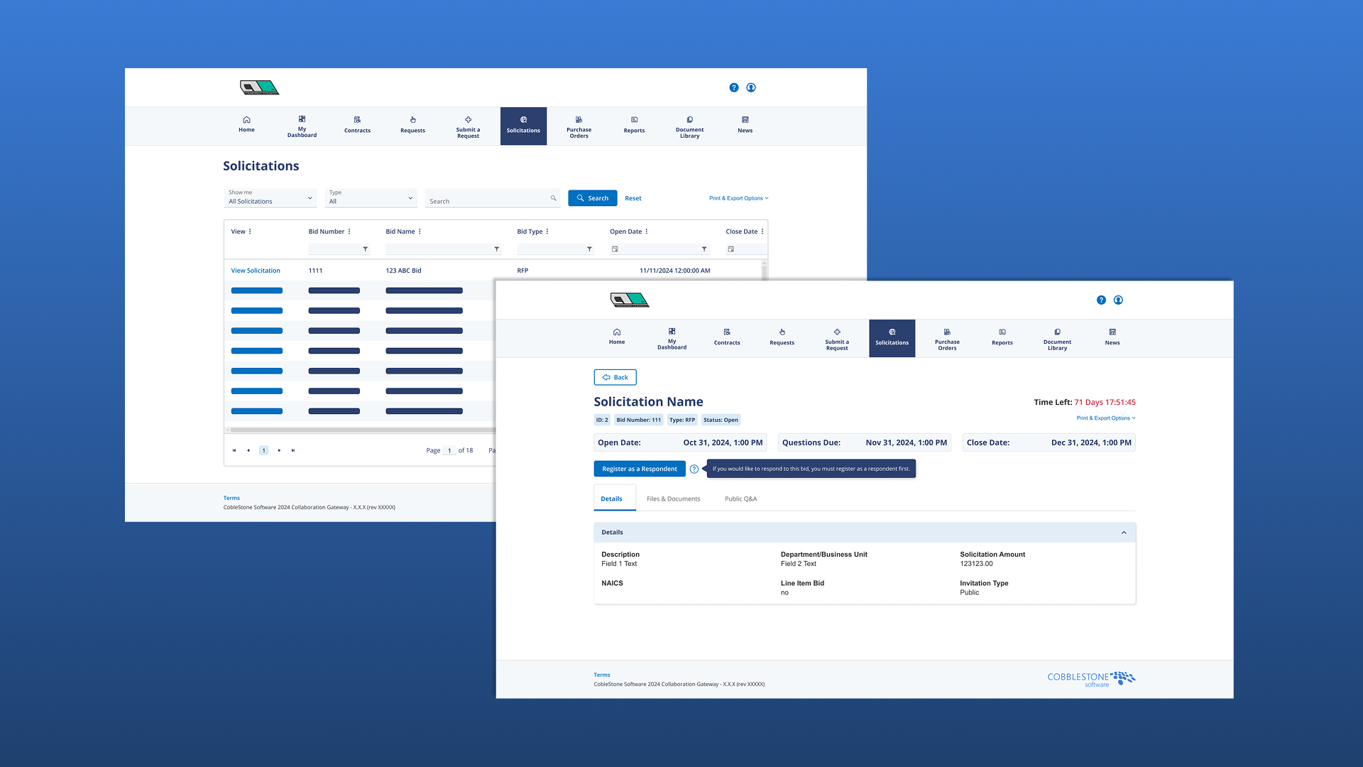Open Bid Number column options menu
1363x767 pixels.
[349, 232]
